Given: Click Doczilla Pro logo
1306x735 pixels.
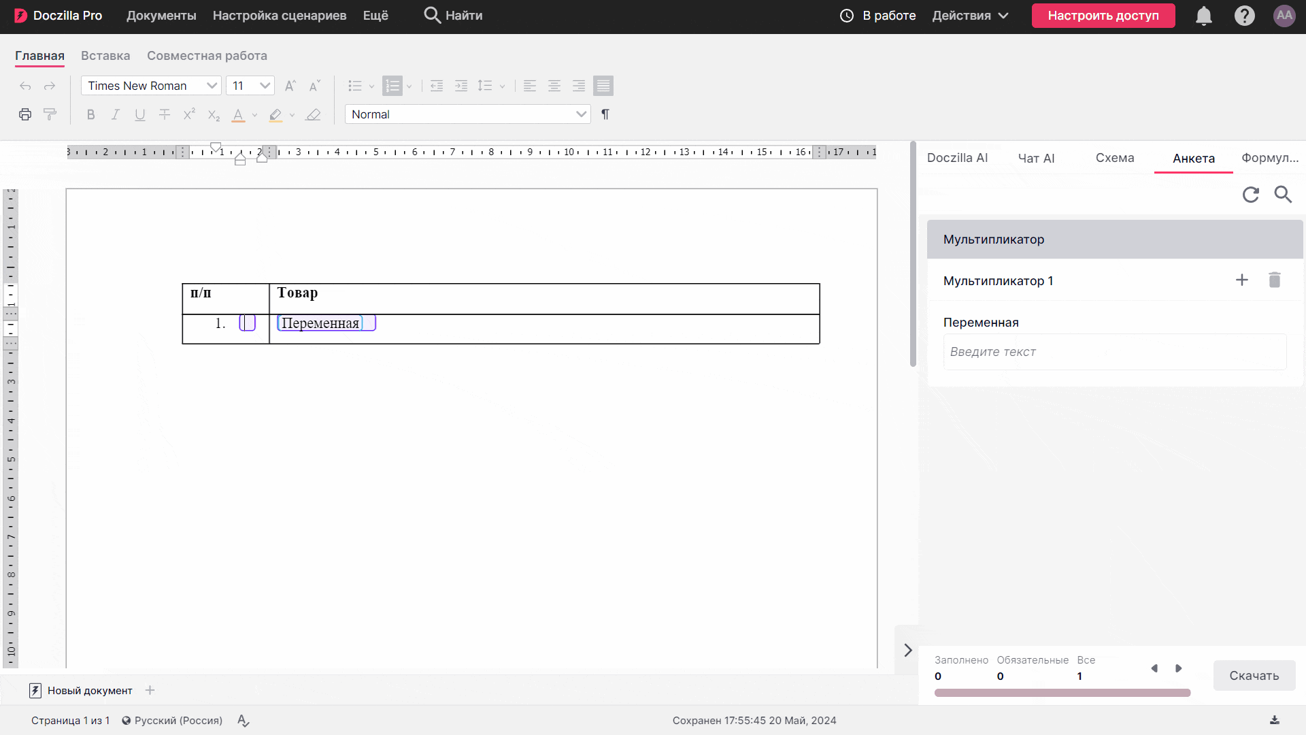Looking at the screenshot, I should click(58, 16).
